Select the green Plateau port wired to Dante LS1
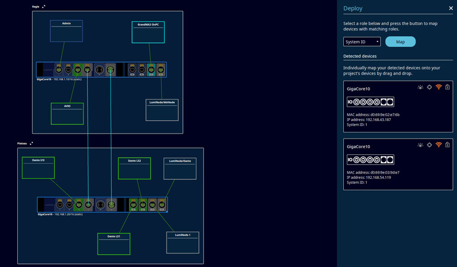The width and height of the screenshot is (457, 267). 133,205
